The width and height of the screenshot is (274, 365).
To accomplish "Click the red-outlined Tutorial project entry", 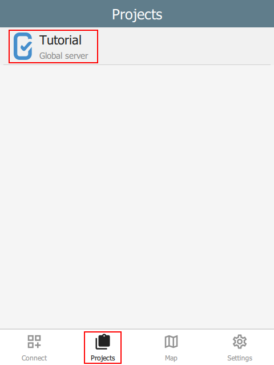I will (x=53, y=46).
